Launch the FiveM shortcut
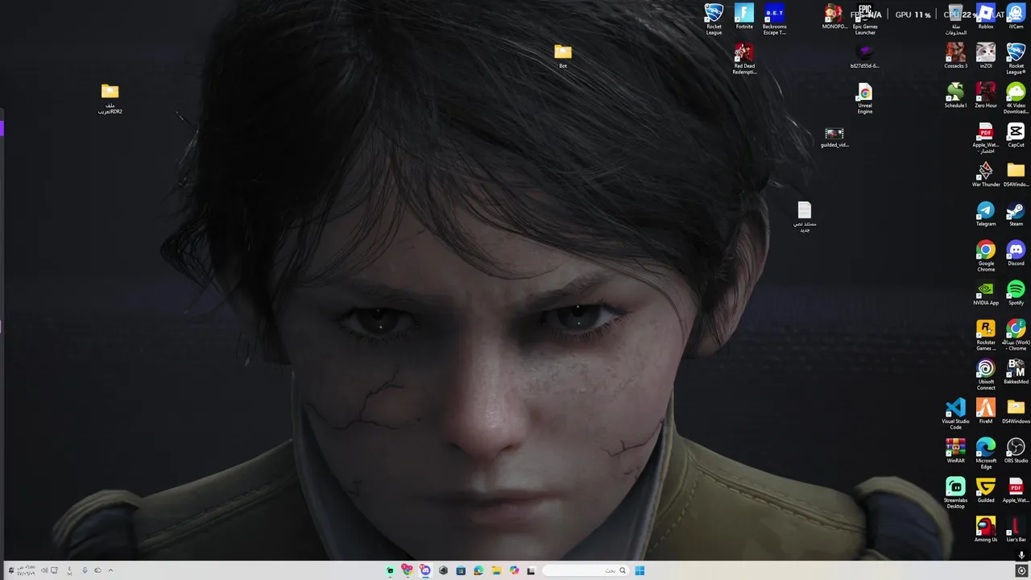Screen dimensions: 1031x580 [986, 412]
